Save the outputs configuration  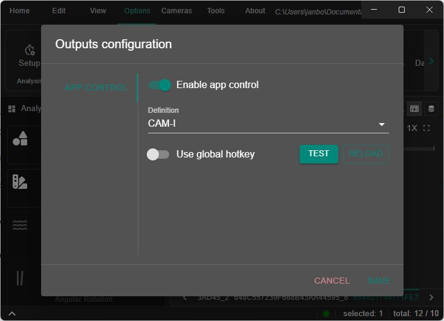[379, 281]
